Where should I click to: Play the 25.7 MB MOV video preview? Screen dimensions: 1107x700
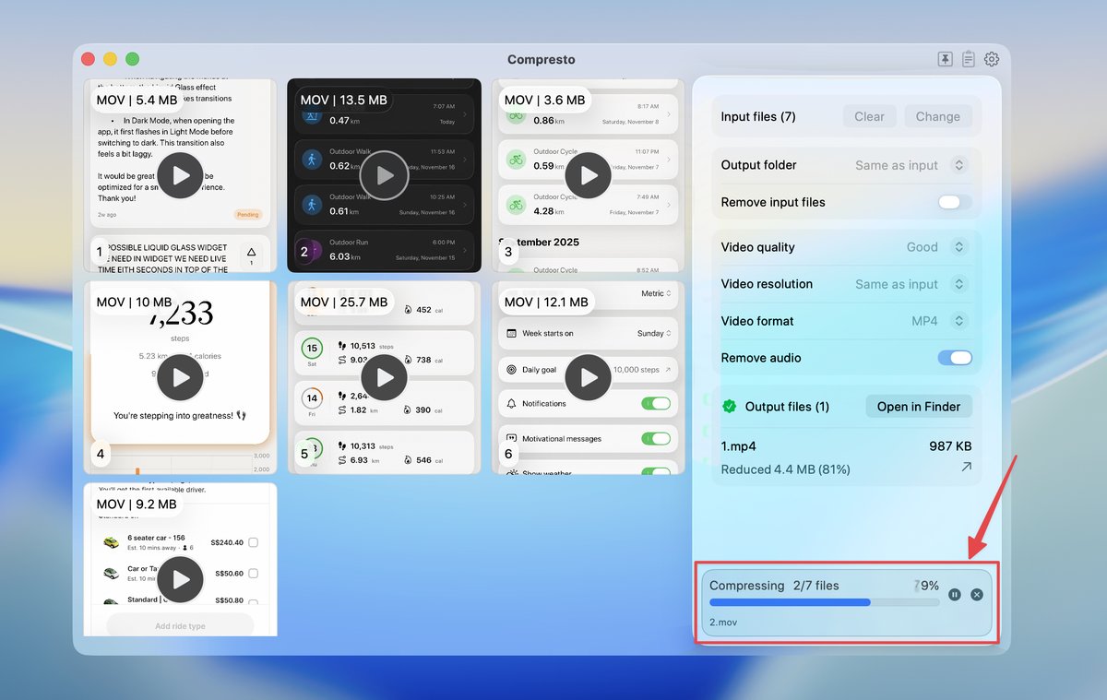coord(384,377)
